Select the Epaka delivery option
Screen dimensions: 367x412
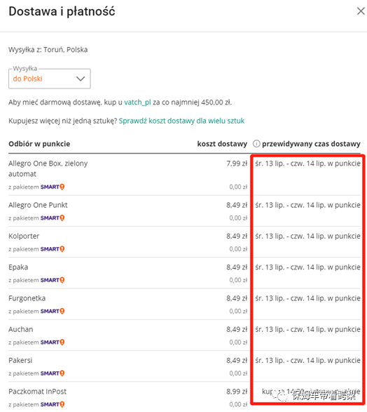[184, 273]
